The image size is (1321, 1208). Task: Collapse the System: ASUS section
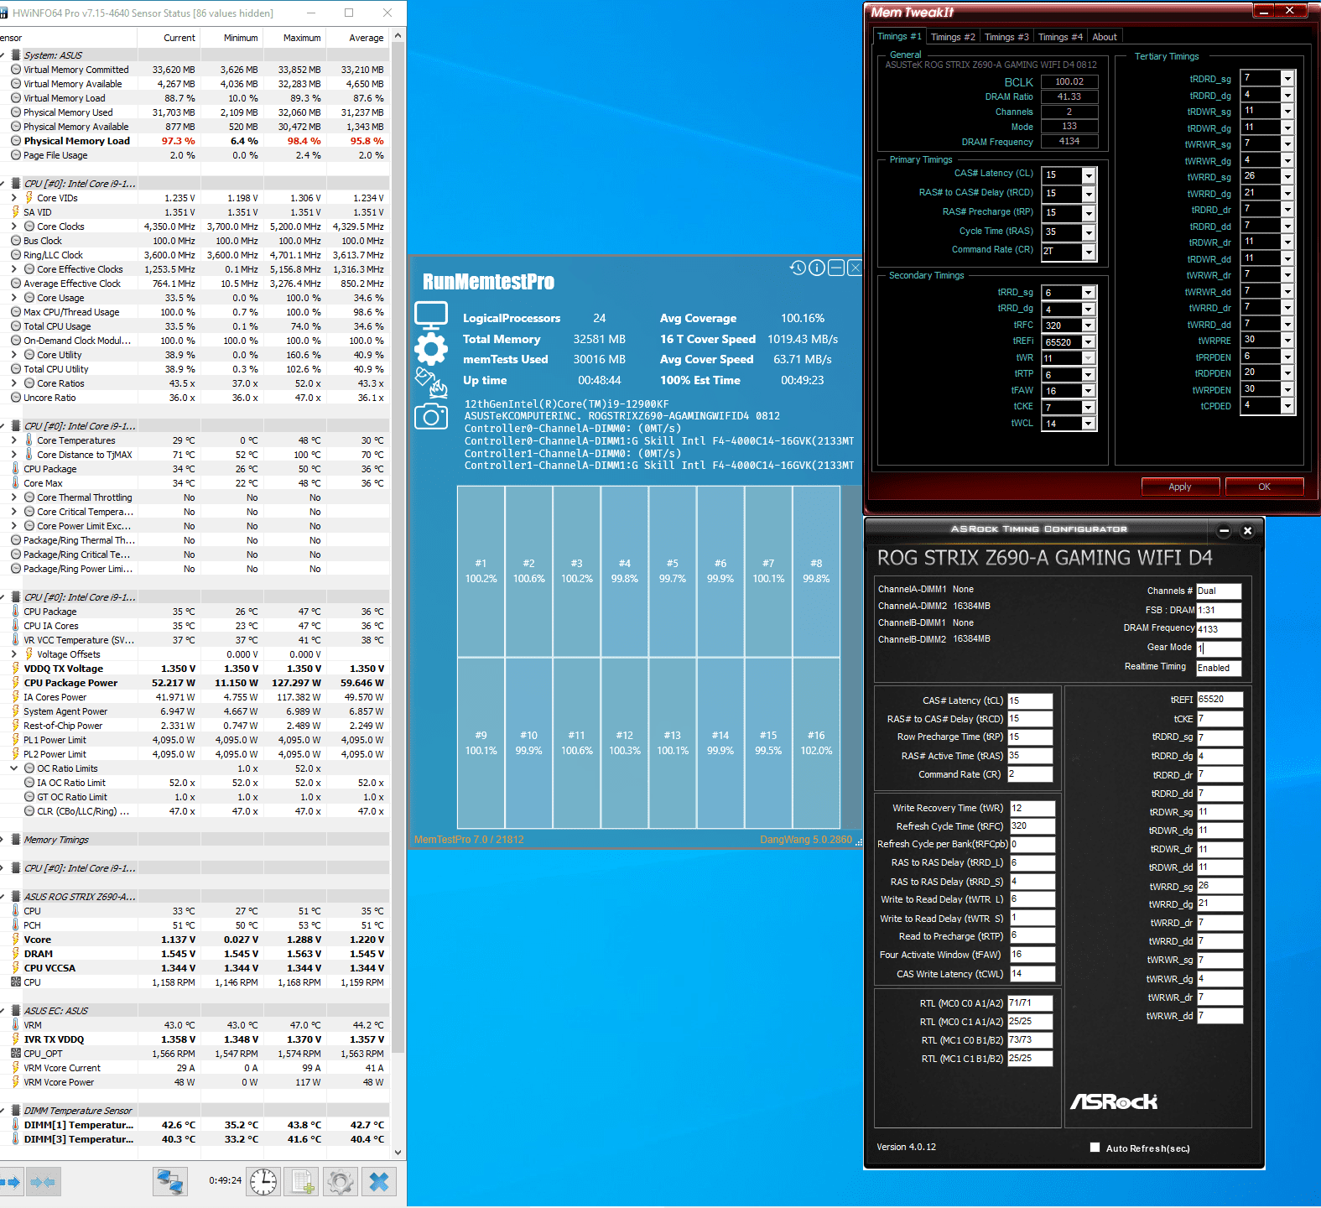pyautogui.click(x=3, y=55)
